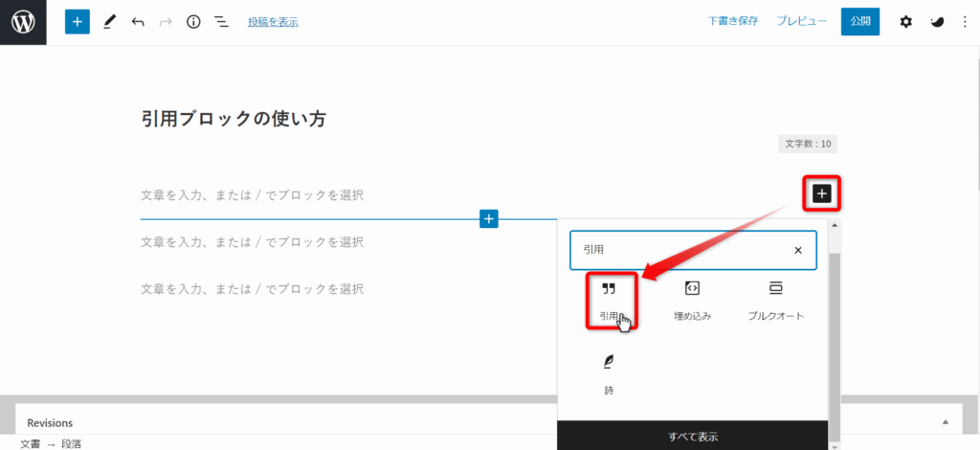Choose the 引用 quote block
Viewport: 980px width, 450px height.
(609, 302)
